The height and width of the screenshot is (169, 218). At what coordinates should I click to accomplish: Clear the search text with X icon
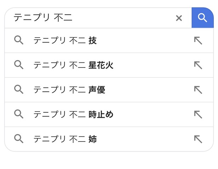tap(179, 18)
